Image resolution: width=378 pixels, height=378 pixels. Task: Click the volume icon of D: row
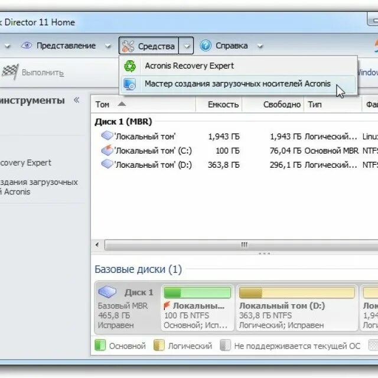tap(107, 164)
